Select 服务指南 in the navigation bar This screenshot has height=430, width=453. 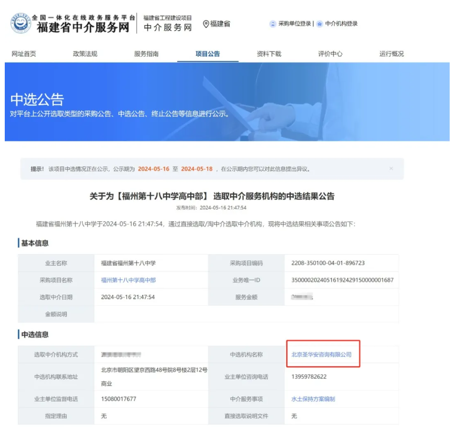(x=147, y=54)
